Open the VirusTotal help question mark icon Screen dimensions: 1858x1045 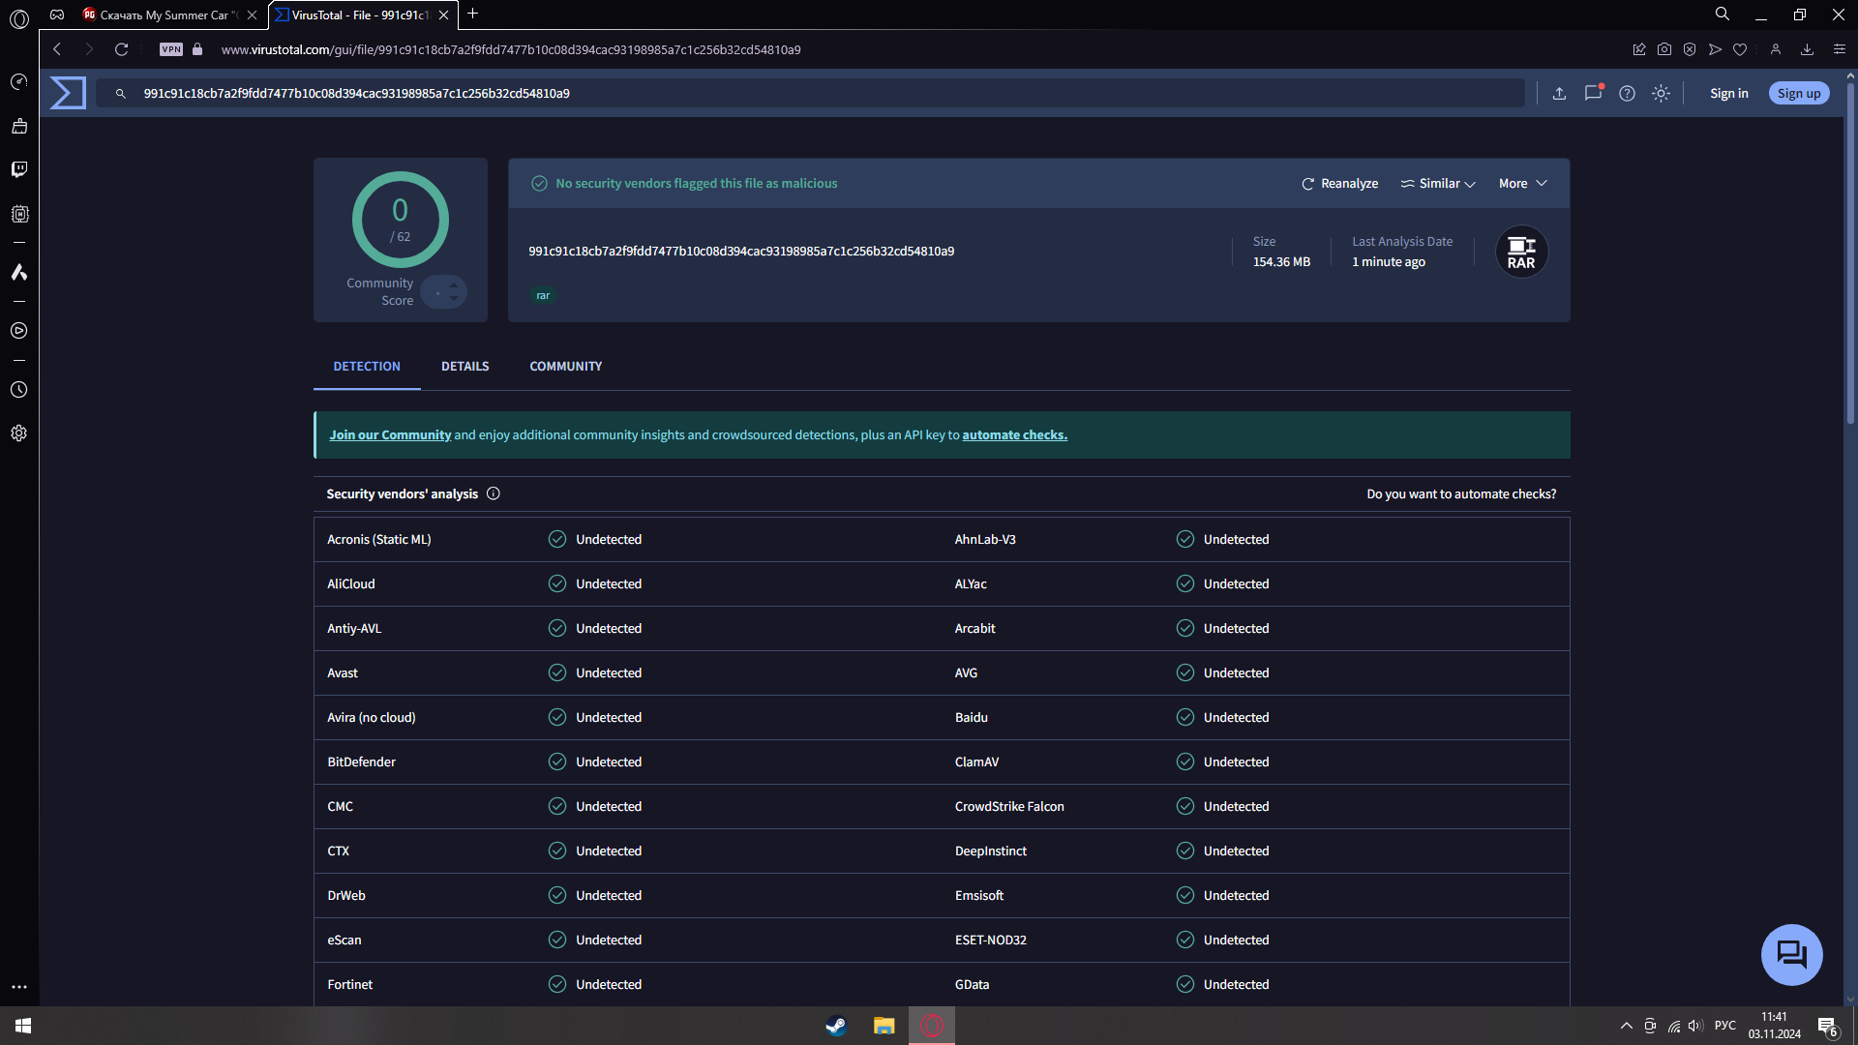tap(1627, 94)
